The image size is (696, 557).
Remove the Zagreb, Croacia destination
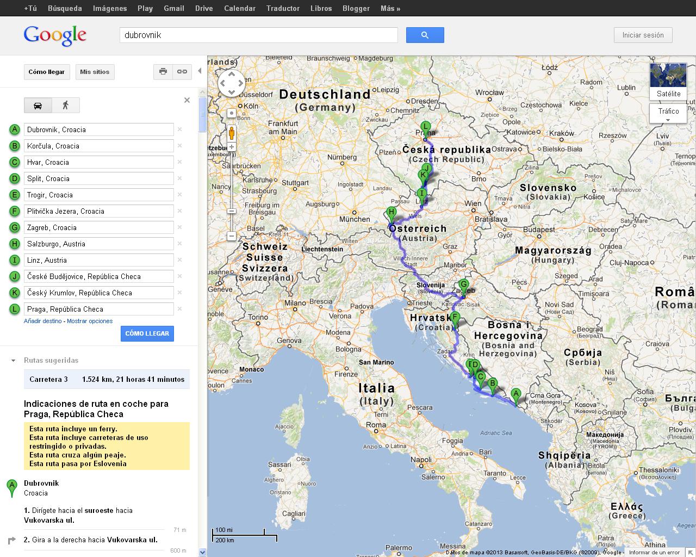[x=179, y=227]
